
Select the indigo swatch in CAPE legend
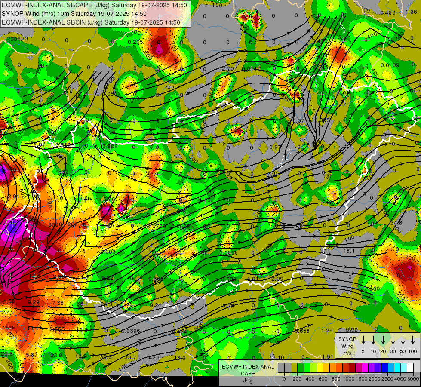378,368
